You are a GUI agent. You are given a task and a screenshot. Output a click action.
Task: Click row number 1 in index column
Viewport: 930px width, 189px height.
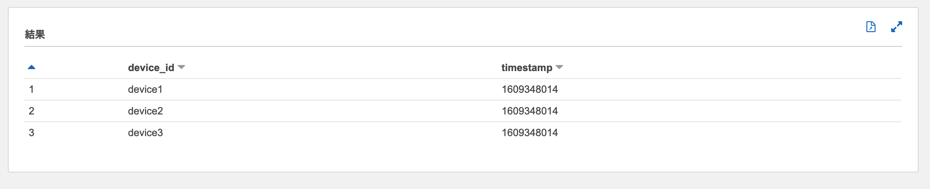[31, 89]
